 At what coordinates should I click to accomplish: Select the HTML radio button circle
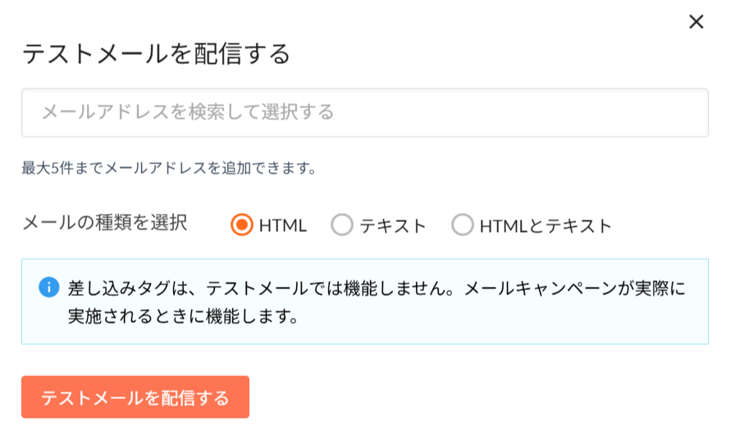click(x=242, y=225)
